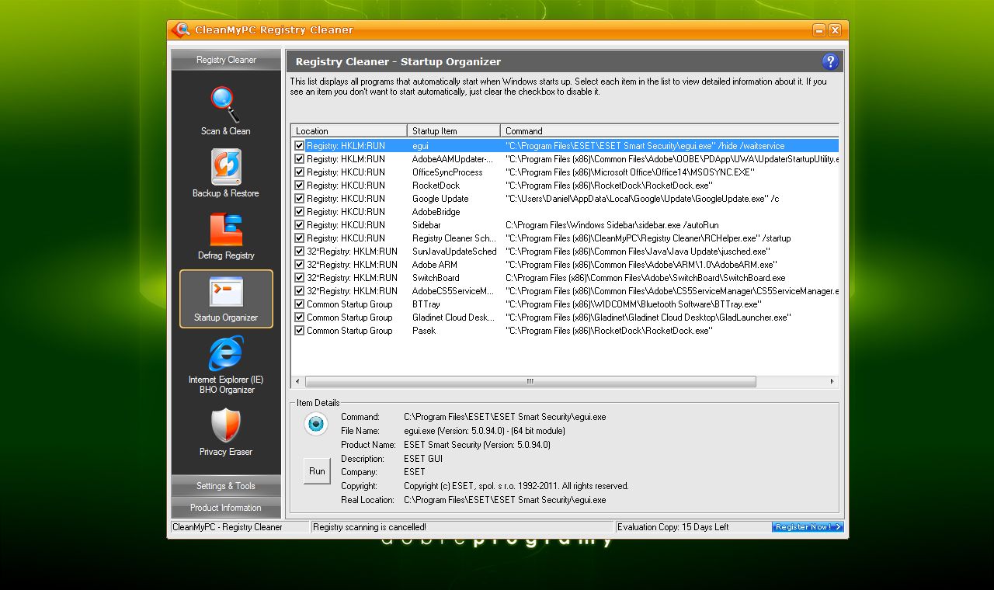This screenshot has width=994, height=590.
Task: Select the BTTray.exe command text
Action: [x=633, y=304]
